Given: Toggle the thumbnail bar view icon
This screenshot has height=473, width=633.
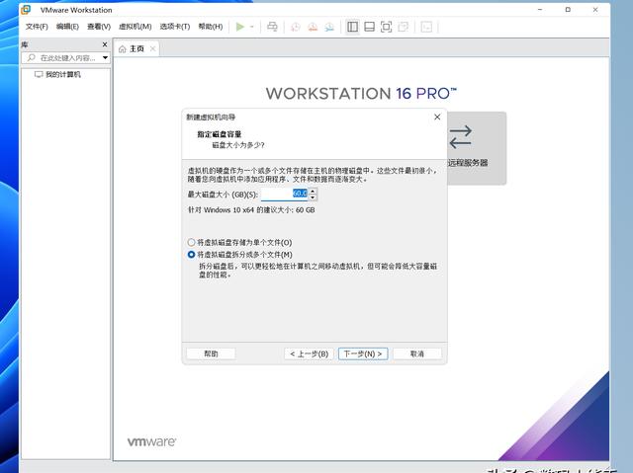Looking at the screenshot, I should pos(369,27).
